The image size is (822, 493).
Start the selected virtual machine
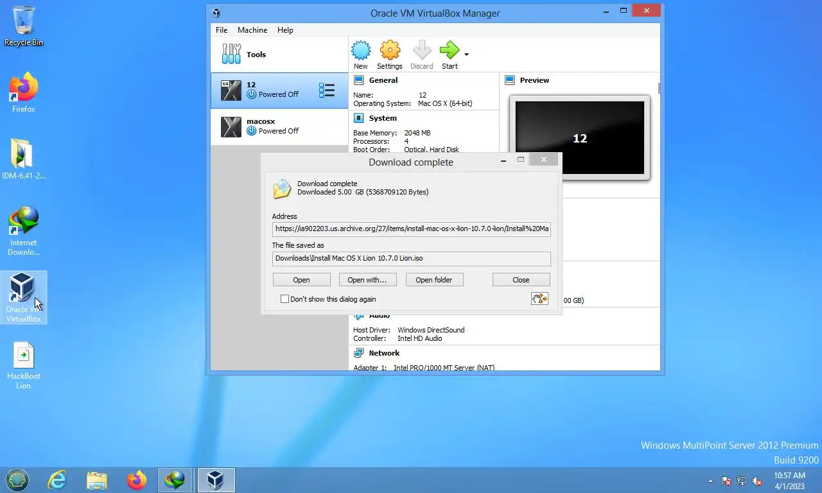click(x=450, y=55)
